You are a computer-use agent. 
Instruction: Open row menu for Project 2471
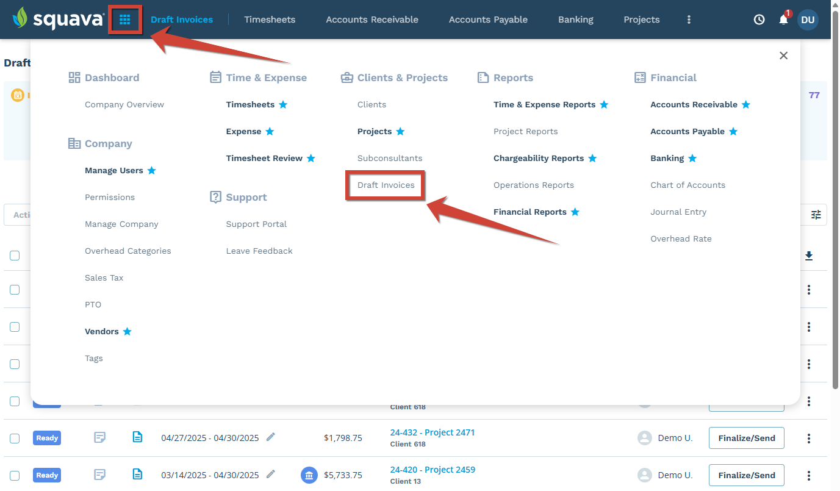pyautogui.click(x=809, y=438)
